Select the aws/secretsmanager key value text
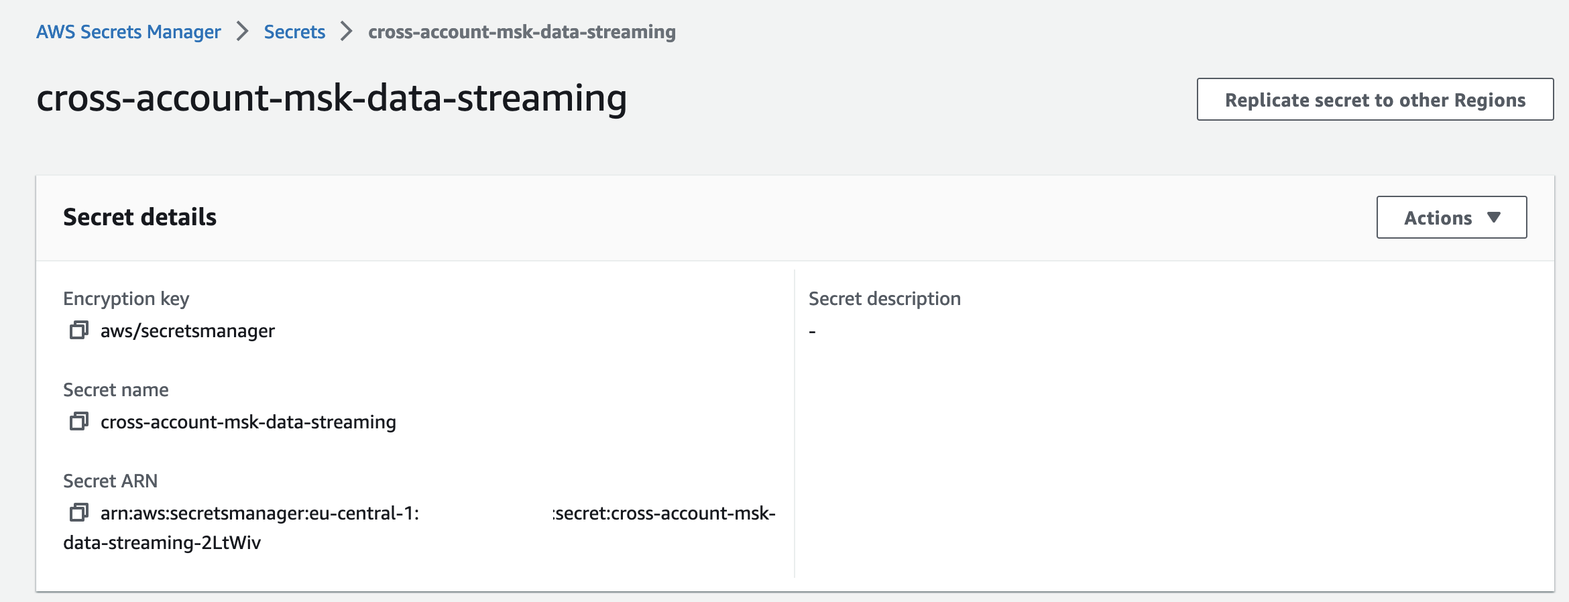Viewport: 1569px width, 602px height. coord(188,331)
